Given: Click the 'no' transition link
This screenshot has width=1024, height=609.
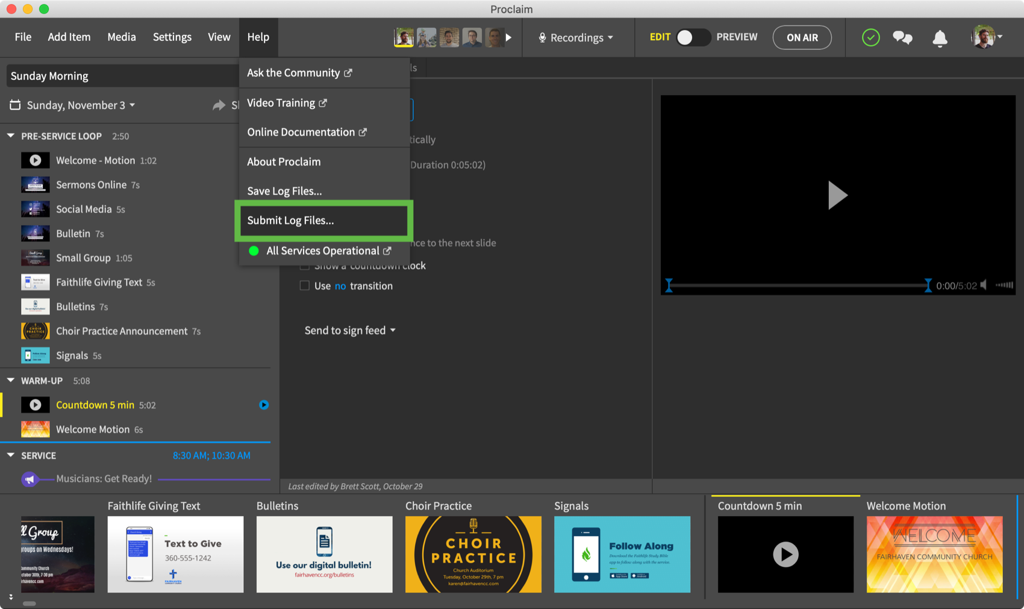Looking at the screenshot, I should [340, 286].
